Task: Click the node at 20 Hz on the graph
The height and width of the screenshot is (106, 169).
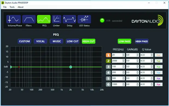Action: coord(11,67)
